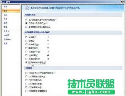Click info icon beside 显示突出显示标记

(x=47, y=23)
